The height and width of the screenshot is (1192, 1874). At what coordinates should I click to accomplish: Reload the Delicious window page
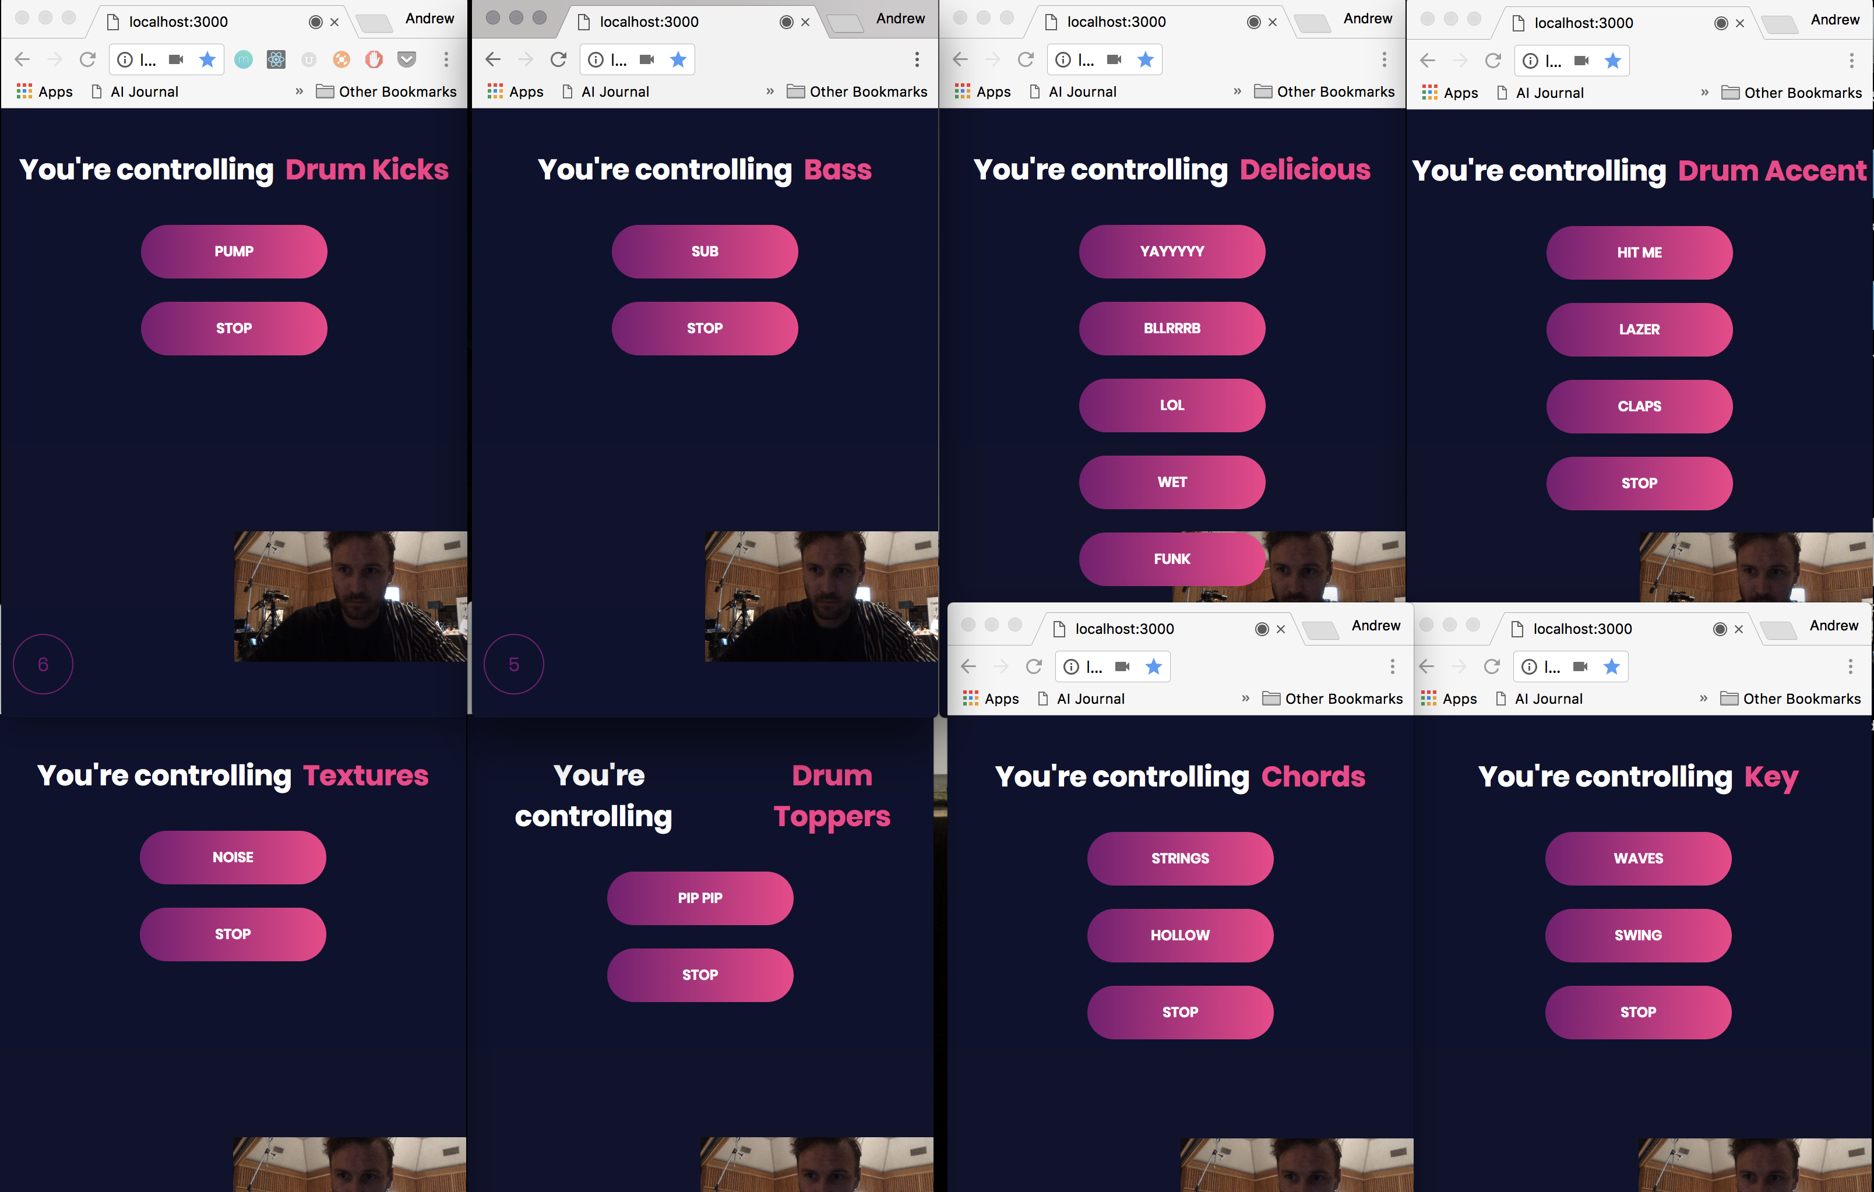click(x=1026, y=59)
